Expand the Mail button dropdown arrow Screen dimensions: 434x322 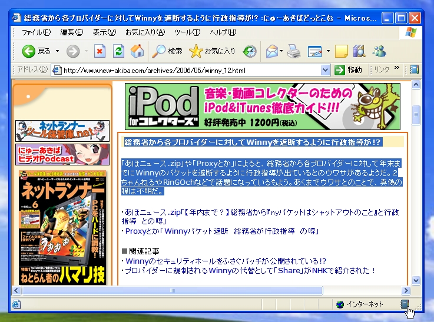click(281, 51)
